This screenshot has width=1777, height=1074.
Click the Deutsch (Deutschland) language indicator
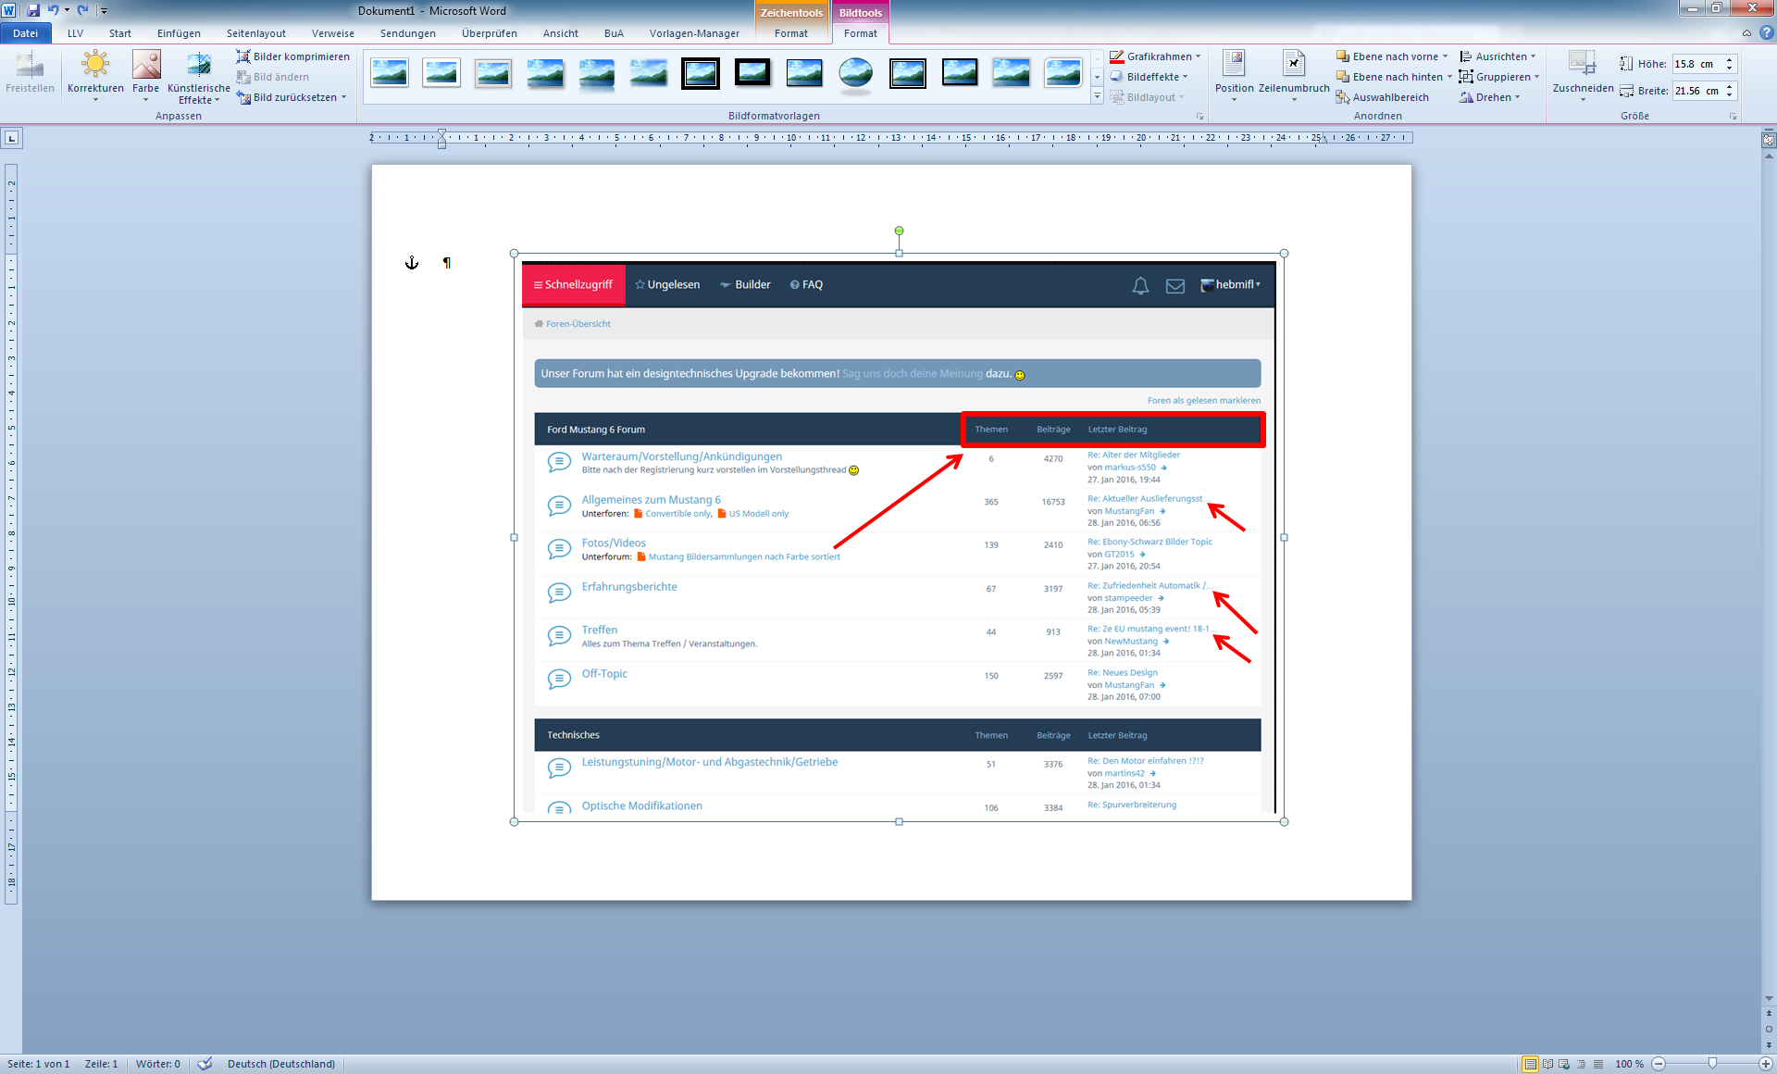click(281, 1064)
